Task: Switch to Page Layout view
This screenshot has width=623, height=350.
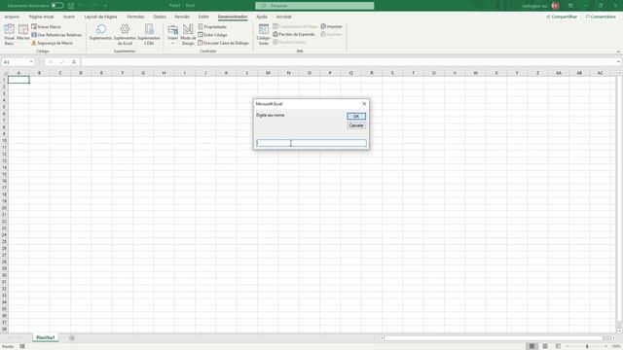Action: [x=545, y=346]
